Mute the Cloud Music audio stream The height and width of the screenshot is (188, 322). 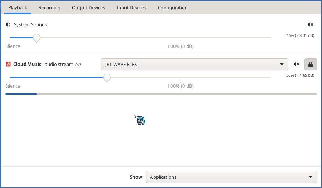pos(296,64)
